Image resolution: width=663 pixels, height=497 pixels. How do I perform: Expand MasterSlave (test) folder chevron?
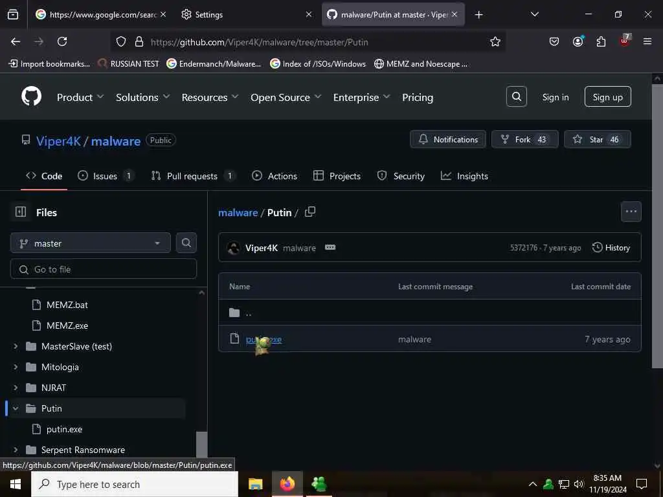point(16,346)
